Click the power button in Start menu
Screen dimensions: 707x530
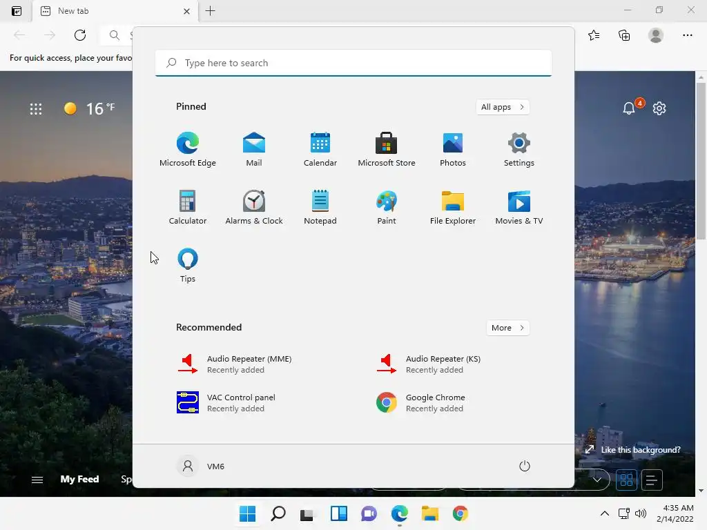(525, 466)
